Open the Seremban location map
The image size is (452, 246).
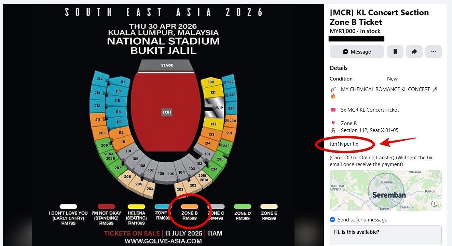[x=385, y=190]
